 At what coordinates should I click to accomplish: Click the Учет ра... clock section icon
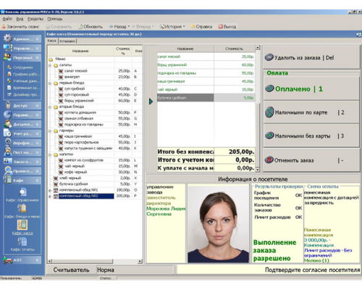7,133
